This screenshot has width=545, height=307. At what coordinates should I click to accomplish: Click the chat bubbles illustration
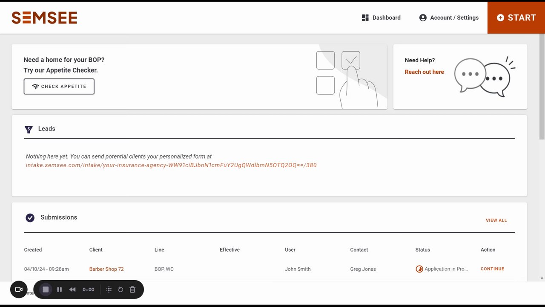pos(485,77)
